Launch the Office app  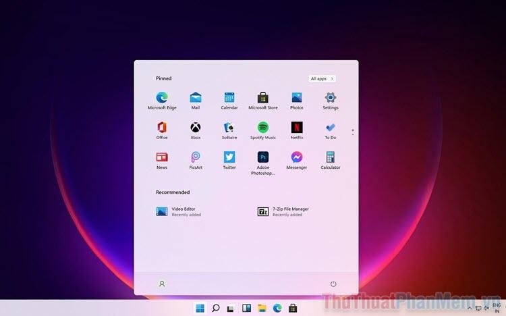tap(162, 130)
